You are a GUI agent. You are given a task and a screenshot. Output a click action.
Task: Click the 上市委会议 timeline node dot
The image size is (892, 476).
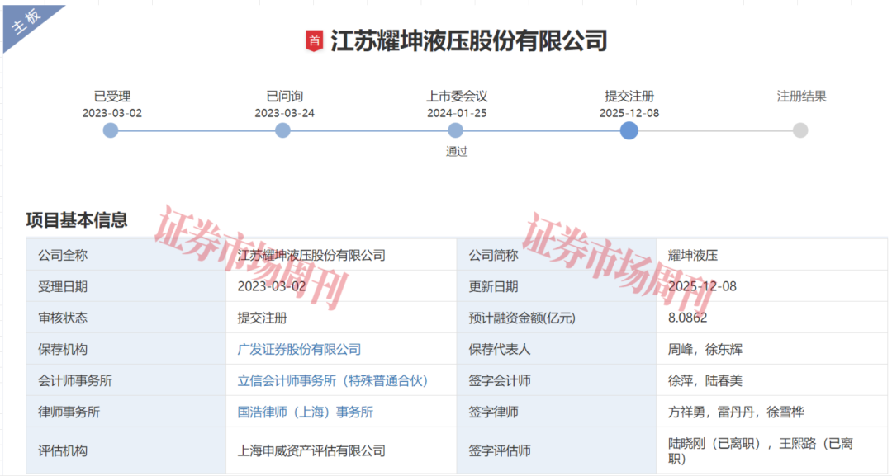[x=455, y=130]
